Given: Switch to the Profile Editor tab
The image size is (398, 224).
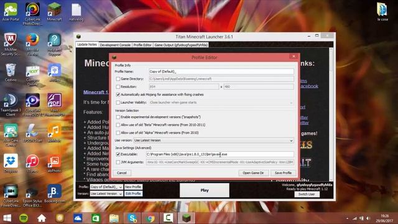Looking at the screenshot, I should pyautogui.click(x=142, y=45).
